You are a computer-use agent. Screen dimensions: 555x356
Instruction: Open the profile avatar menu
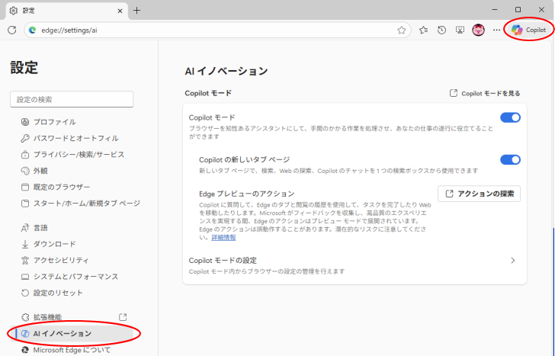(478, 30)
